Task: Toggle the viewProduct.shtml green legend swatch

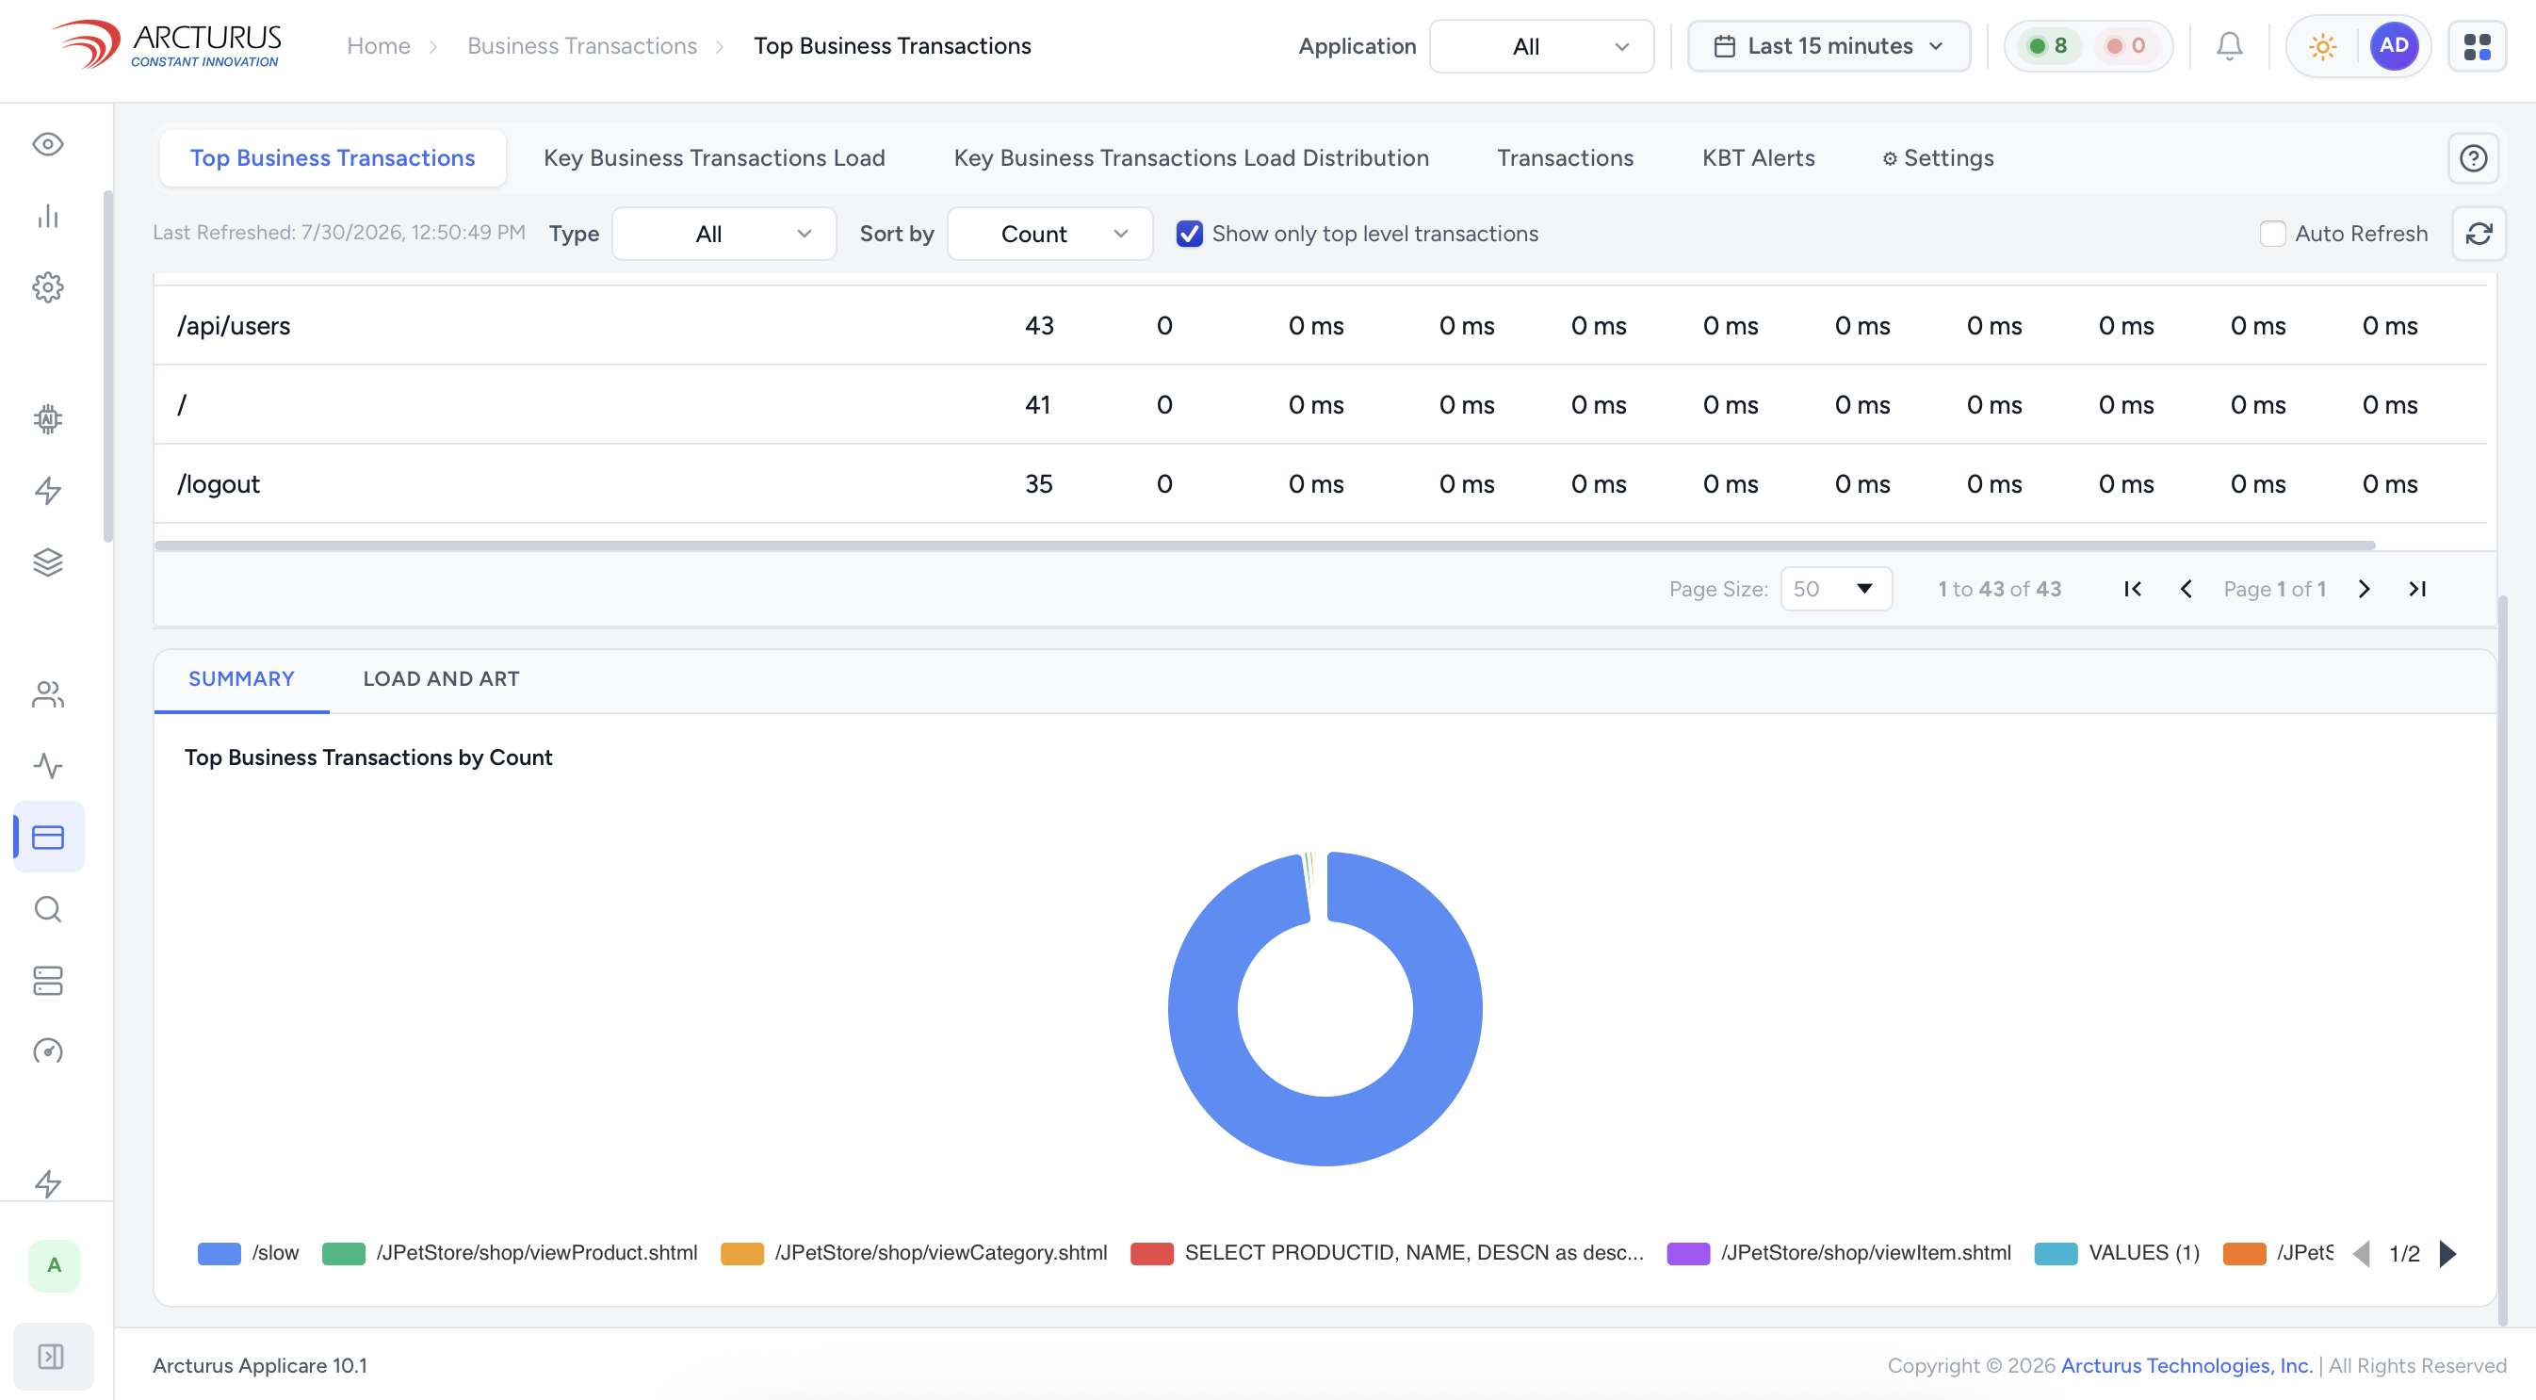Action: (344, 1253)
